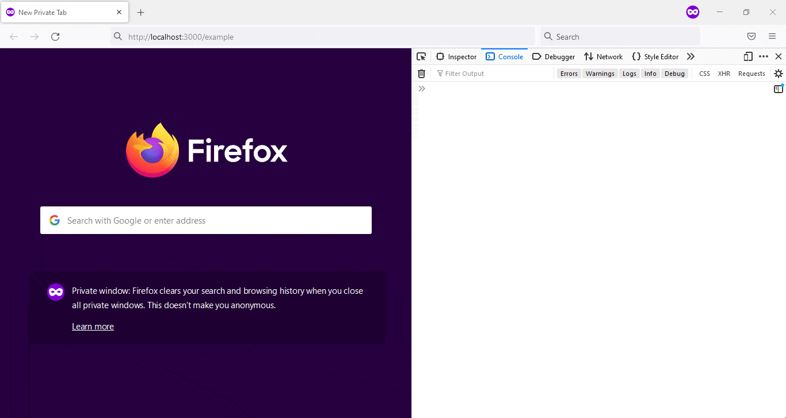Image resolution: width=786 pixels, height=418 pixels.
Task: Reload the current page
Action: pyautogui.click(x=55, y=36)
